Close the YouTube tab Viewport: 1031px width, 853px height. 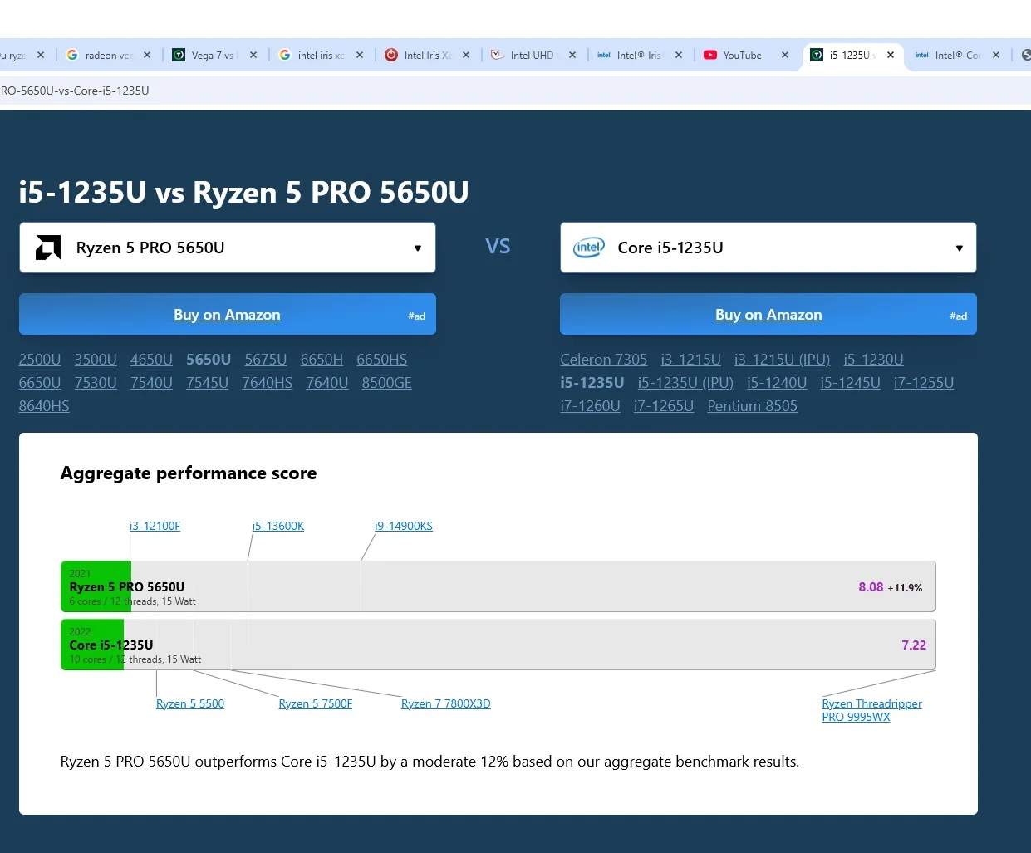coord(785,56)
